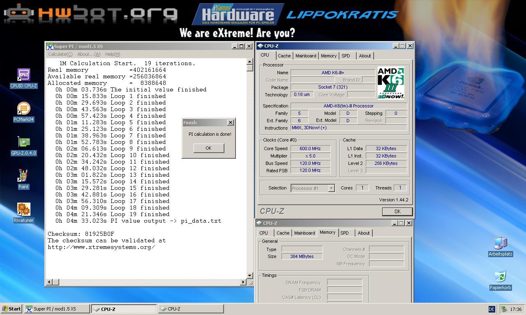Viewport: 526px width, 315px height.
Task: Click the Name field AMD K6-III+
Action: [x=333, y=73]
